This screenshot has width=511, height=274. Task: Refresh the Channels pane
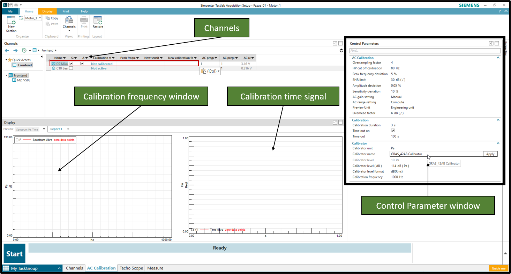tap(341, 51)
